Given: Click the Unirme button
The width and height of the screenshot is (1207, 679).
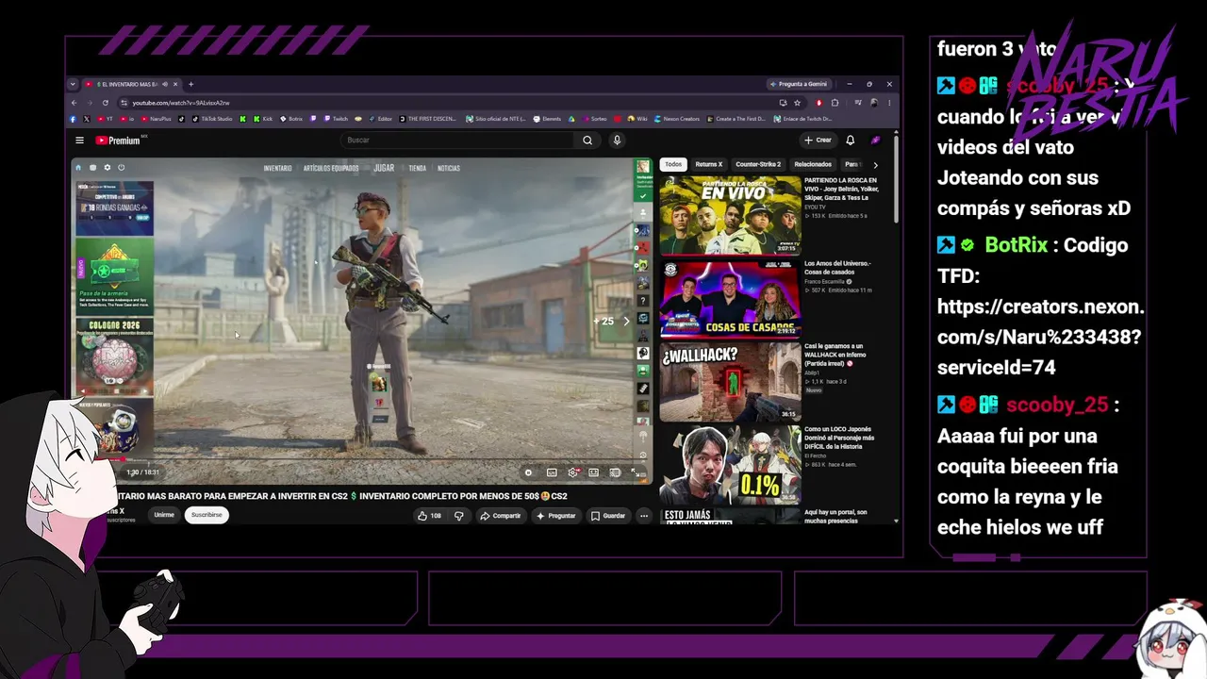Looking at the screenshot, I should coord(164,515).
